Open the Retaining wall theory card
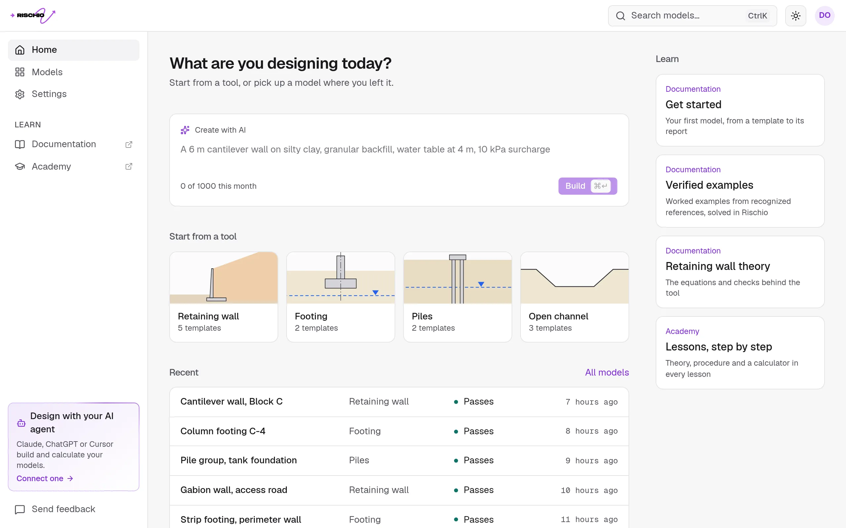 (740, 272)
